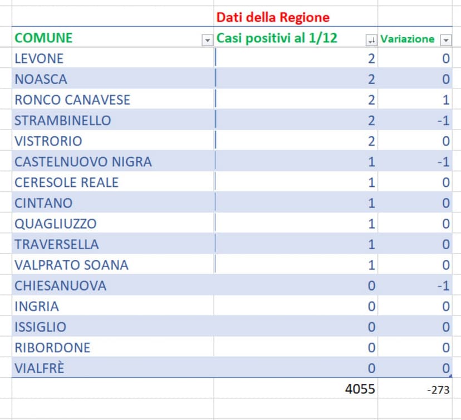Screen dimensions: 461x420
Task: Open the Casi positivi sort filter dropdown
Action: [x=371, y=40]
